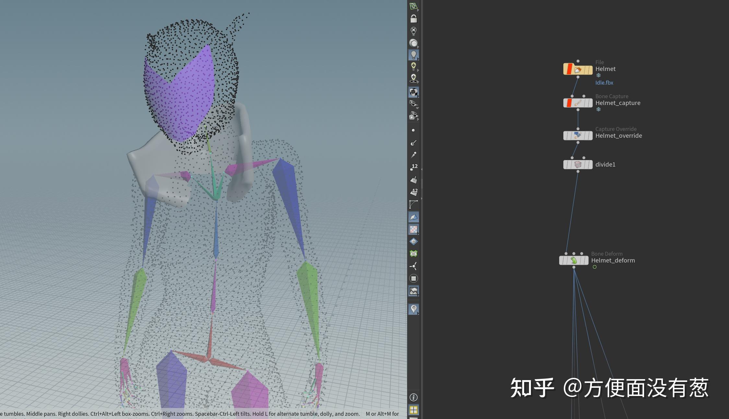Screen dimensions: 729x419
Task: Select the Helmet File node icon
Action: point(578,69)
